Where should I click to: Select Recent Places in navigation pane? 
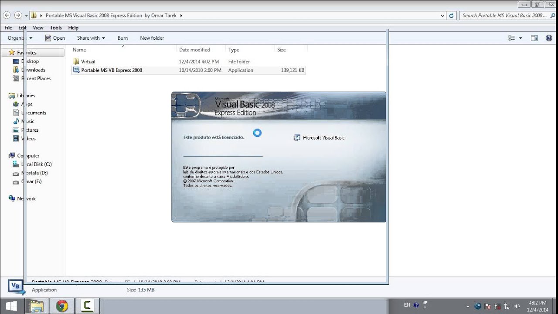(32, 78)
